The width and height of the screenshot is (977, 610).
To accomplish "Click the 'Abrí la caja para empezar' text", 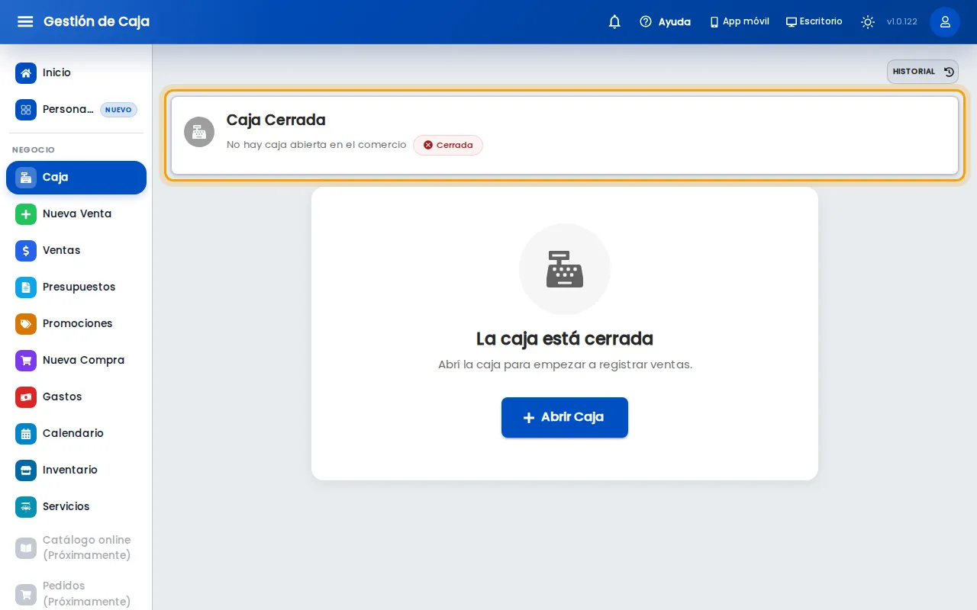I will 565,364.
